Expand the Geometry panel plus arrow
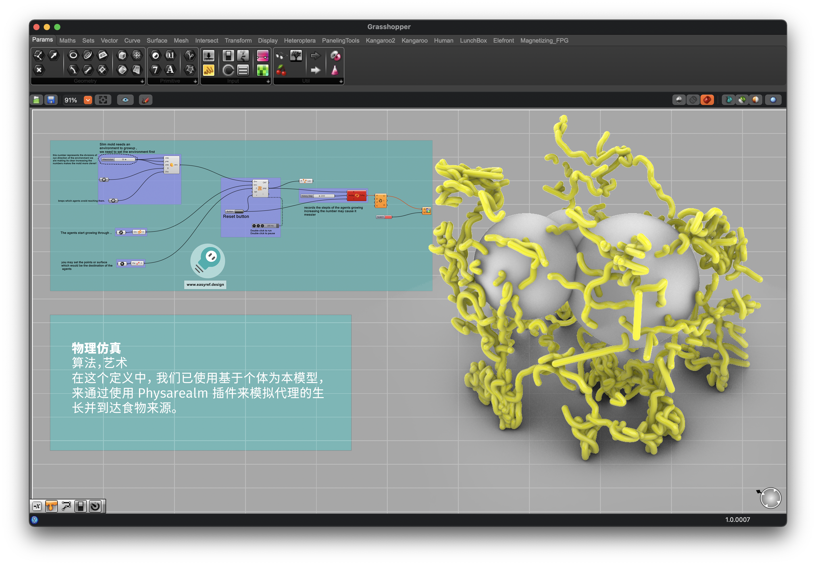The height and width of the screenshot is (565, 816). [142, 81]
